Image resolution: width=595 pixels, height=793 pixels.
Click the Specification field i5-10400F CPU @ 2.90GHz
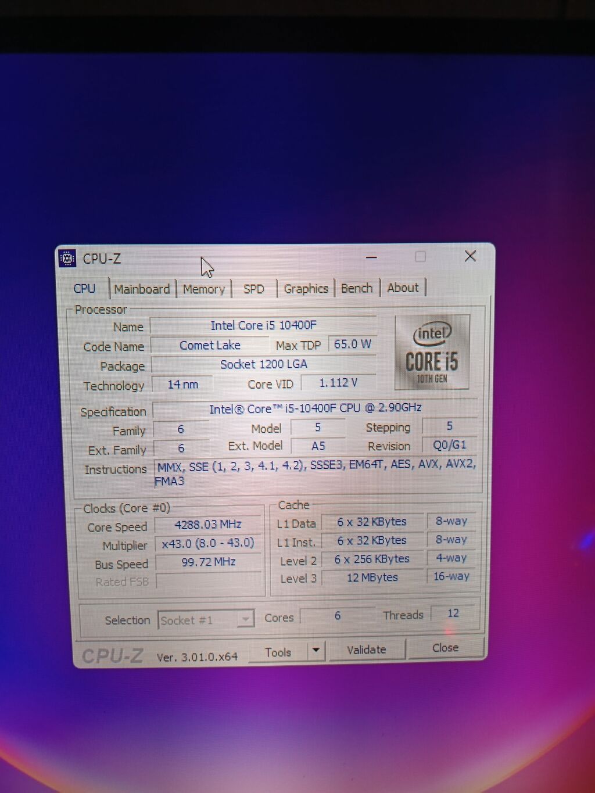coord(315,408)
